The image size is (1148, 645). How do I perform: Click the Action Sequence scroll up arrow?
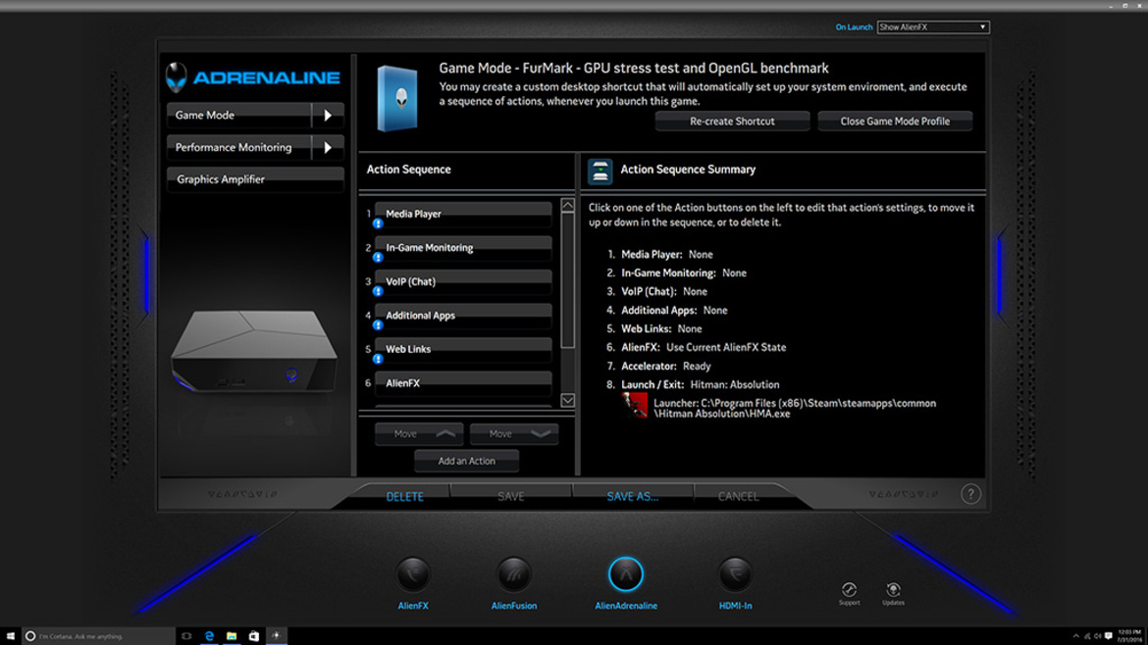point(567,206)
